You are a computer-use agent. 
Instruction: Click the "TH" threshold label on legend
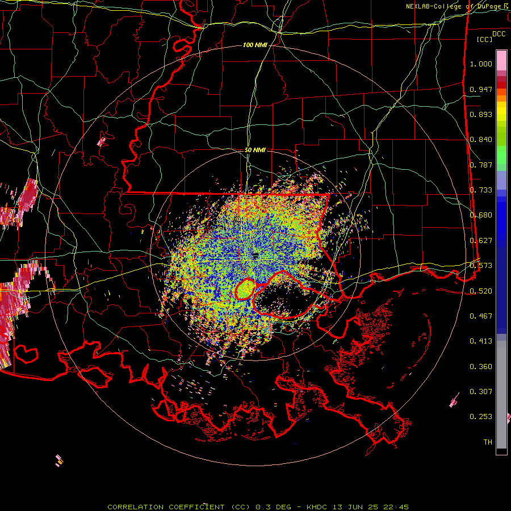488,442
